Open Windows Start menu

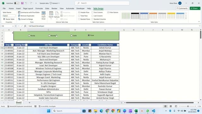pyautogui.click(x=49, y=111)
